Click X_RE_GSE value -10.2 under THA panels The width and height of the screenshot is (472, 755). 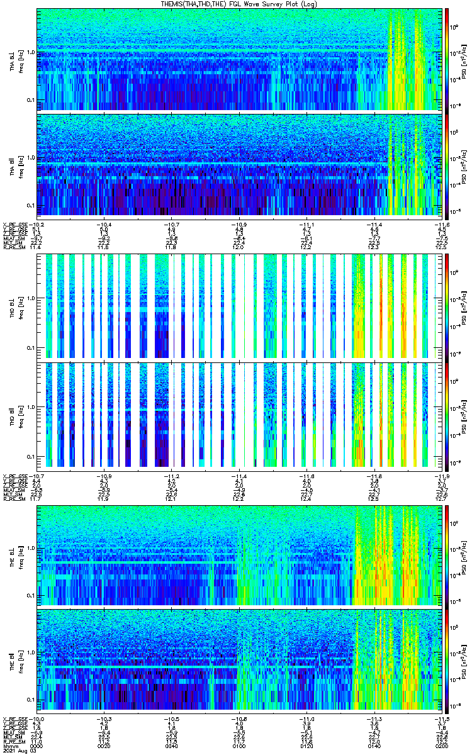click(x=37, y=225)
